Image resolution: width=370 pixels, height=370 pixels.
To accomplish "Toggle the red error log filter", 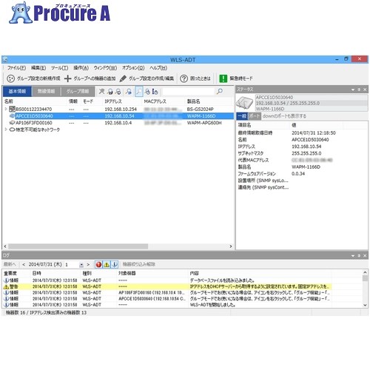I will tap(98, 264).
